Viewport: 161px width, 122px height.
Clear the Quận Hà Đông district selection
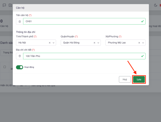point(94,43)
